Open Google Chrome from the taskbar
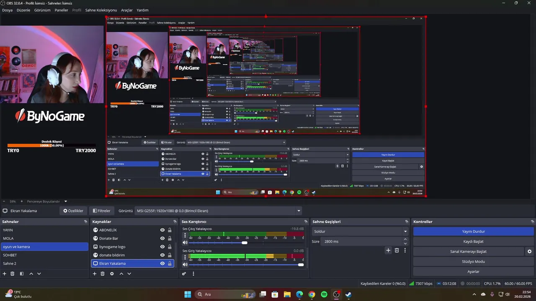This screenshot has width=536, height=301. pyautogui.click(x=312, y=294)
